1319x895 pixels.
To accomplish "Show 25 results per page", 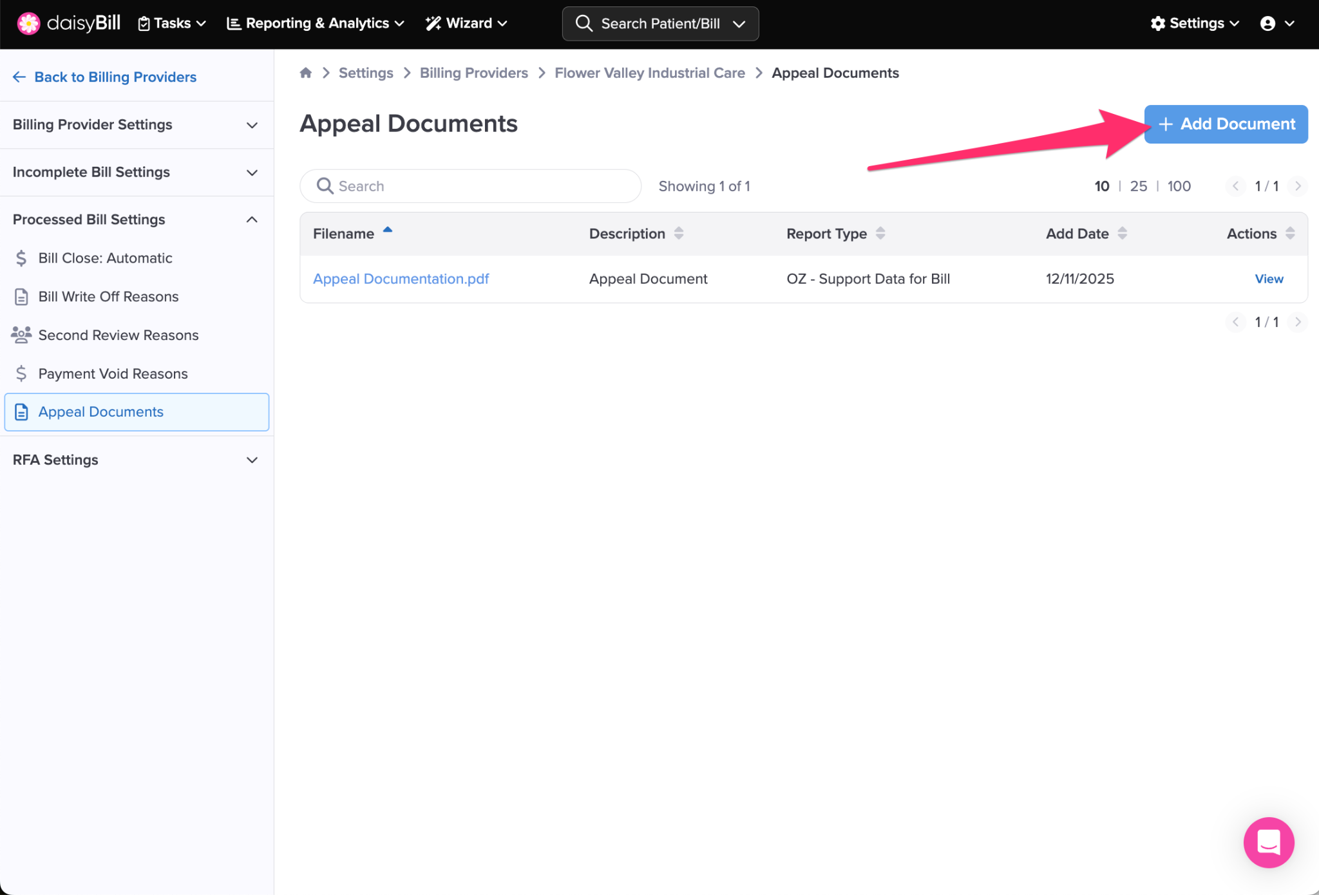I will pos(1138,186).
